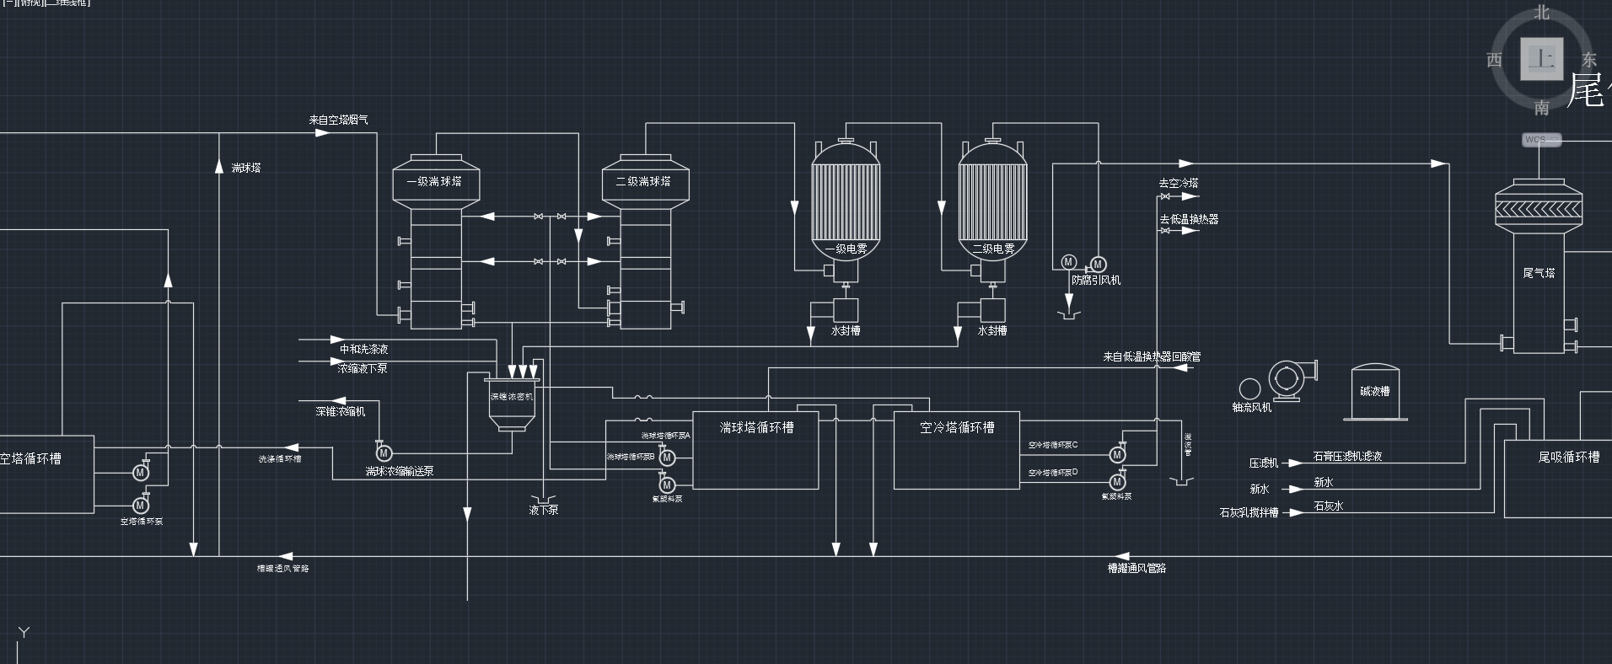Click the 西 west compass label
The image size is (1612, 664).
[x=1494, y=60]
